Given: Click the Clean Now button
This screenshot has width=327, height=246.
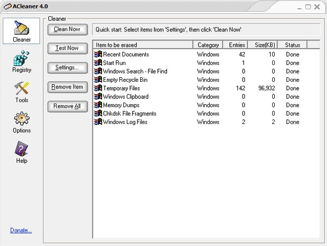Looking at the screenshot, I should pyautogui.click(x=68, y=29).
